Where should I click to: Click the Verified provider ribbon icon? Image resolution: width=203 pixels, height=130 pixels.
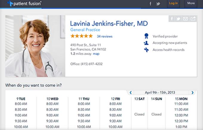[146, 36]
